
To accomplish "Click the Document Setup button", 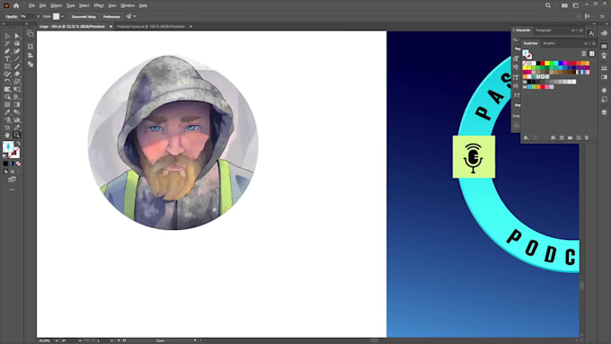I will [x=84, y=17].
